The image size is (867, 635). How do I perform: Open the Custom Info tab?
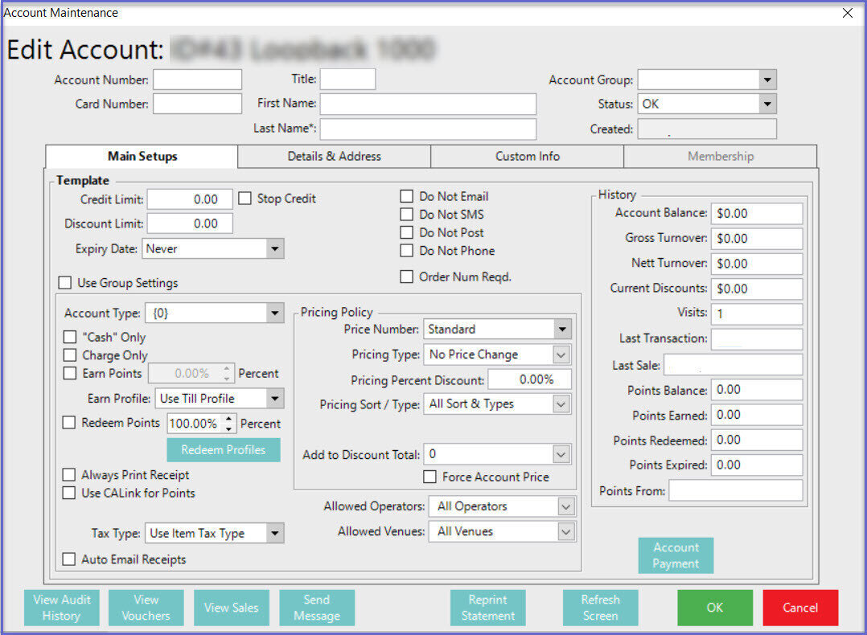click(527, 157)
